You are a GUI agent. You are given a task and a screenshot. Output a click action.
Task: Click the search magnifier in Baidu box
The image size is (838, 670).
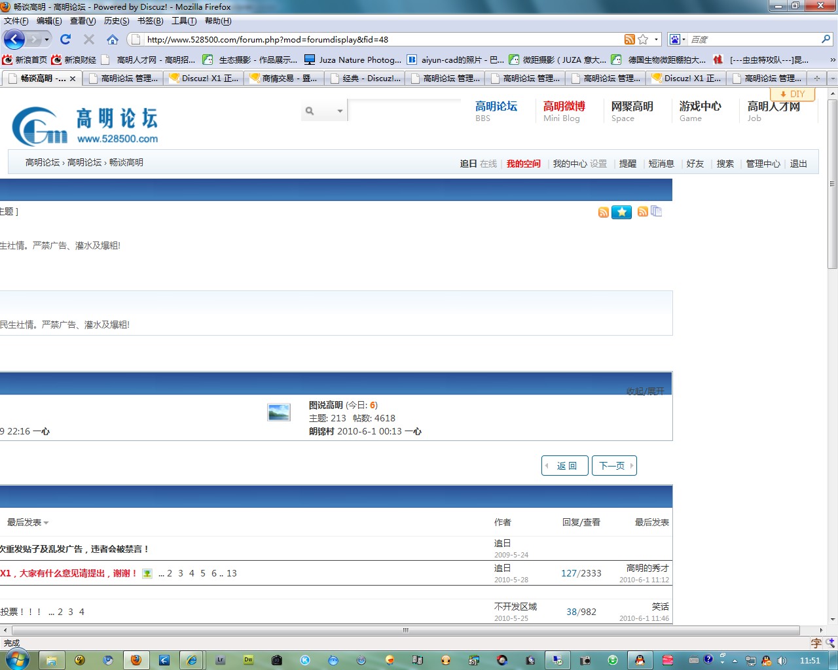coord(826,39)
